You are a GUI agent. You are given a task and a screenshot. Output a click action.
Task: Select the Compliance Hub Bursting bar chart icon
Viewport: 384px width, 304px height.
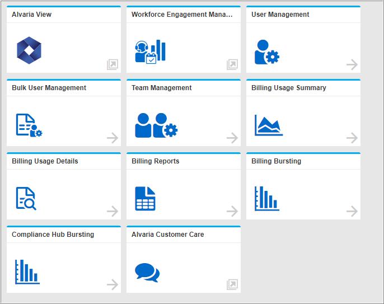[x=27, y=272]
